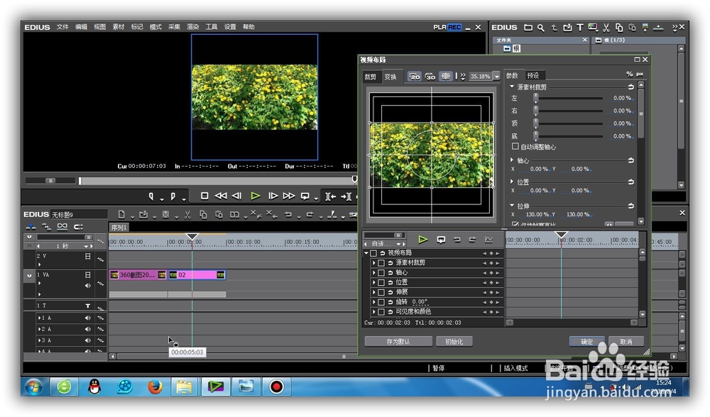Screen dimensions: 710x417
Task: Open the title tool in the bin window
Action: click(x=580, y=28)
